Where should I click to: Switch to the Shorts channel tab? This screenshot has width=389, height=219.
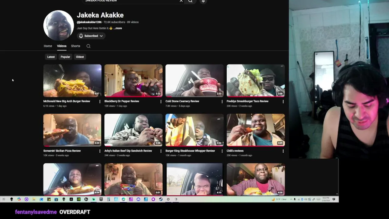pyautogui.click(x=76, y=46)
